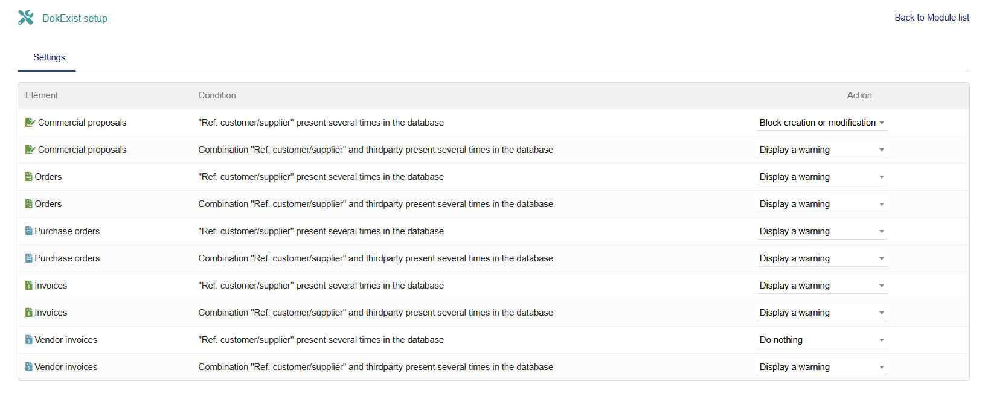The image size is (988, 402).
Task: Click the DokExist setup wrench icon
Action: click(25, 18)
